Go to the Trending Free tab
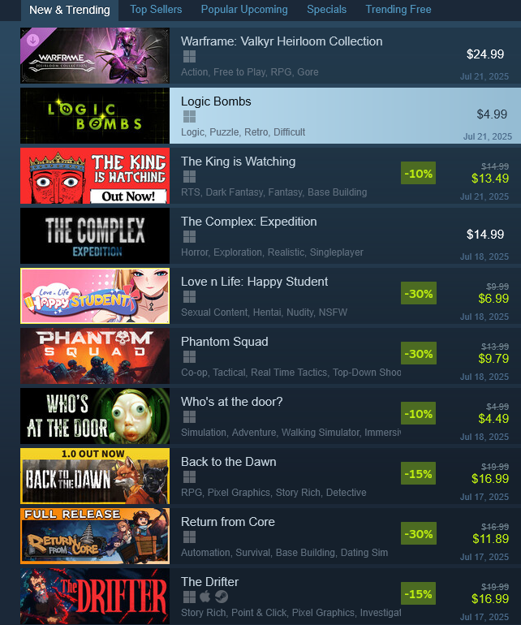 click(x=398, y=9)
